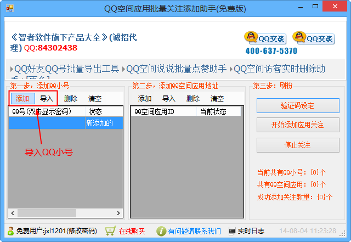Click the 《智者软件旗下产品大全》 title text
This screenshot has width=351, height=242.
pyautogui.click(x=59, y=37)
